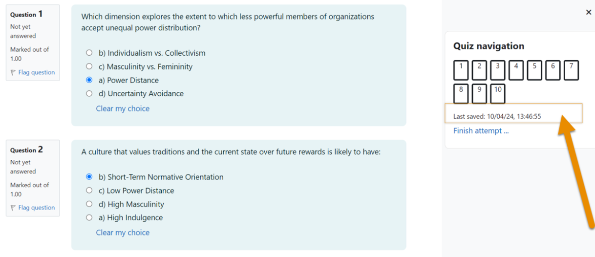Clear my choice for question 2
The height and width of the screenshot is (257, 595).
click(123, 233)
